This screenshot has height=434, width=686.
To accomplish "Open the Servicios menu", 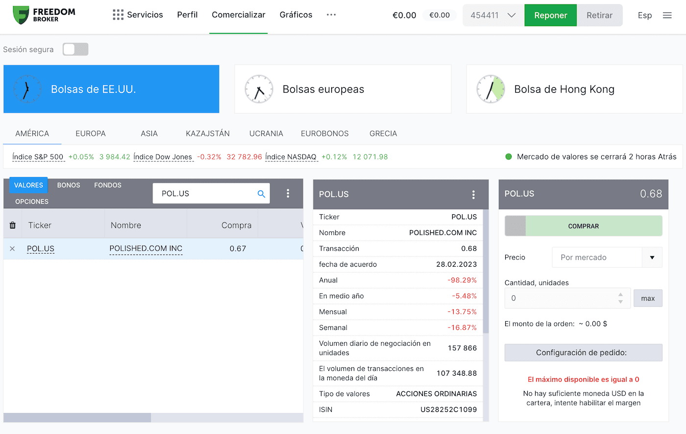I will [x=145, y=15].
